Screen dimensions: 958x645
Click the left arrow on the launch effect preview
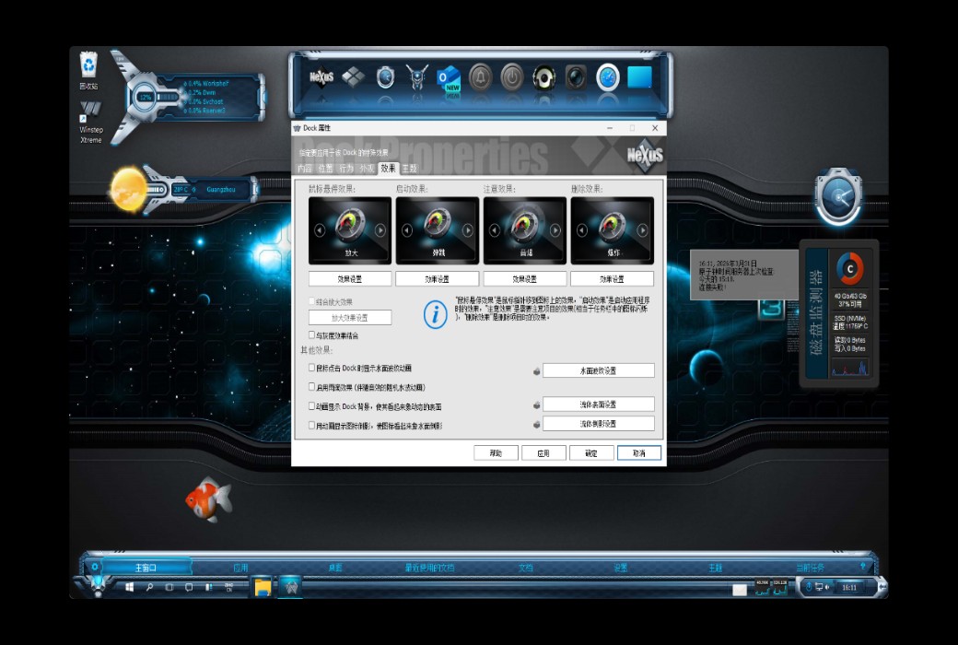point(406,229)
